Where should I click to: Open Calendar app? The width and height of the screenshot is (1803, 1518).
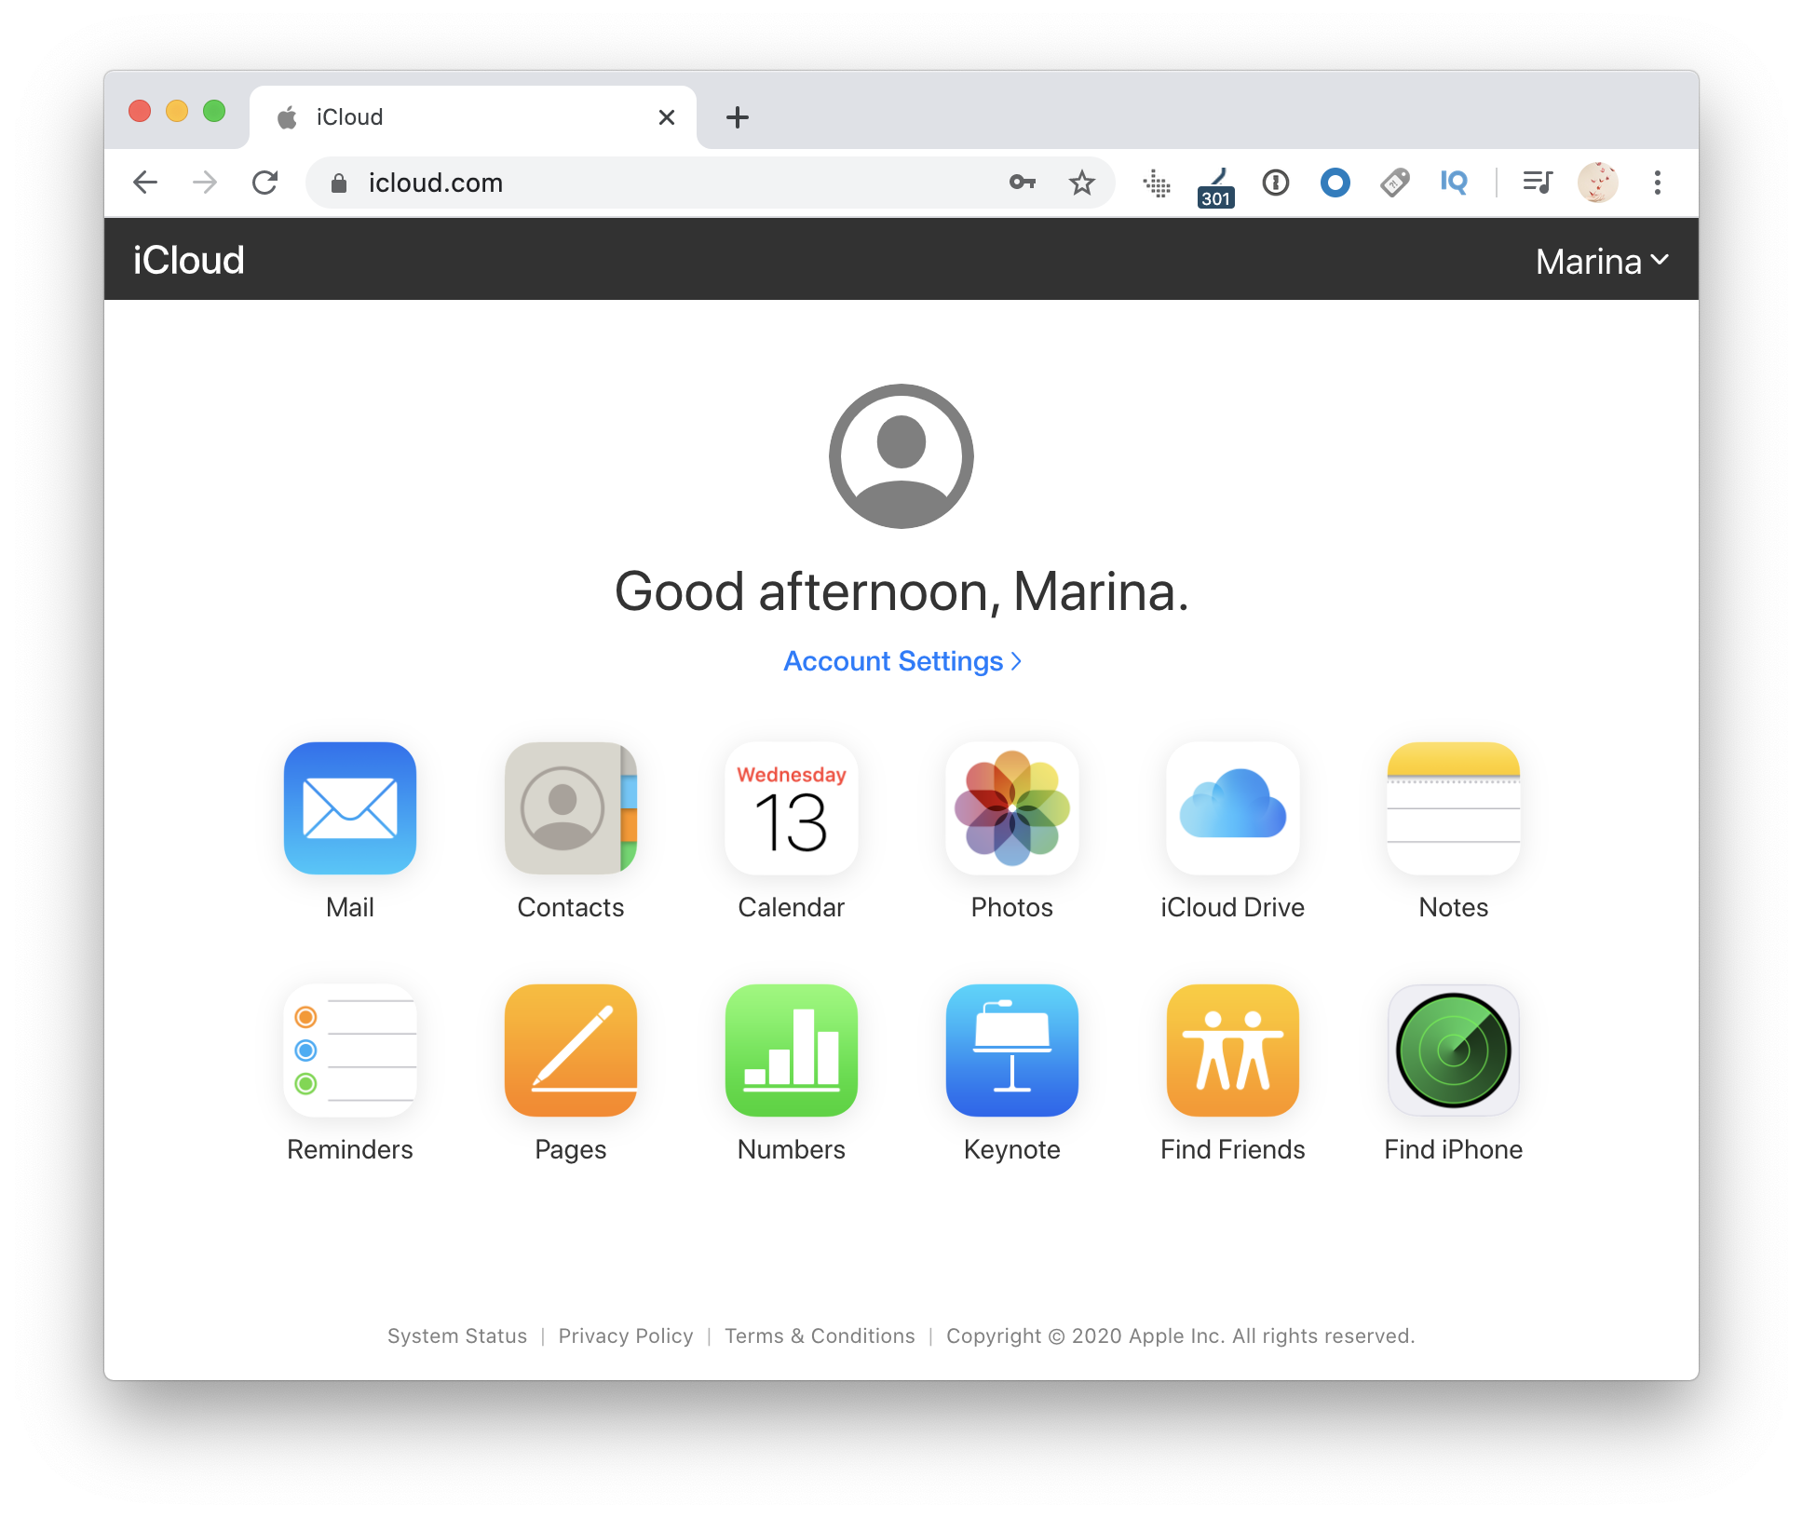click(791, 827)
